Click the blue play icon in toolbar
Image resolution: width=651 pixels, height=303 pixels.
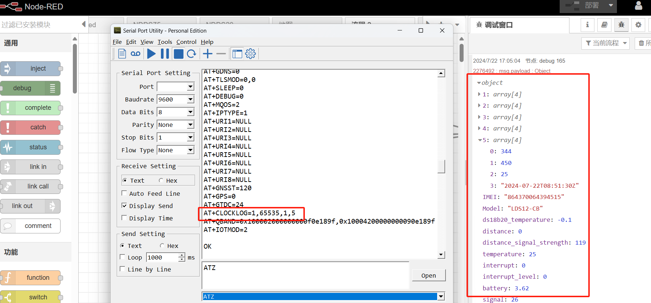pyautogui.click(x=152, y=54)
